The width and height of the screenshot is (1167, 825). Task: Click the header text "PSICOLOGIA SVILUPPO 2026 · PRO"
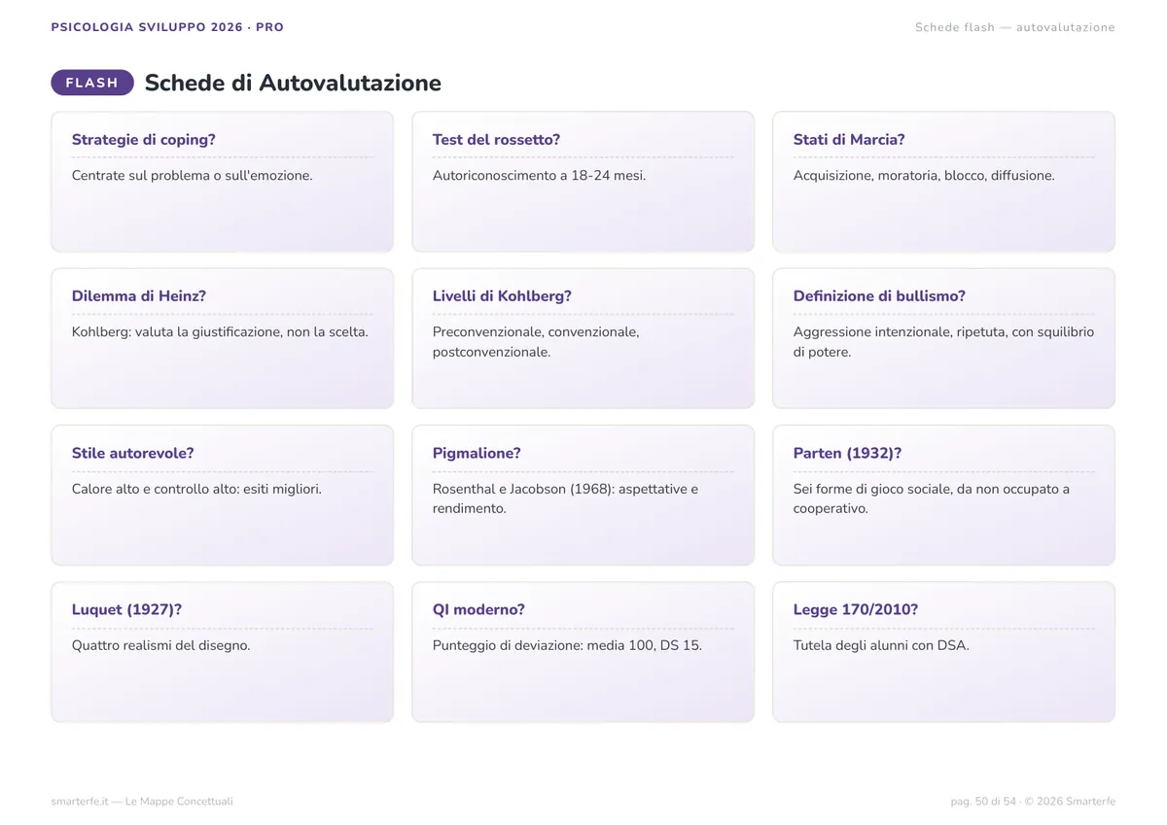point(167,27)
